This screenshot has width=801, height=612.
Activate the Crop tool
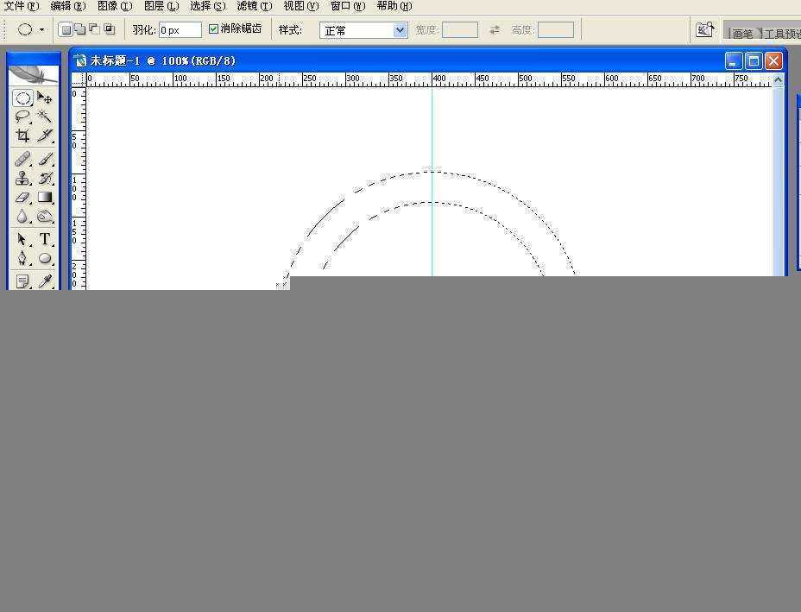click(x=22, y=136)
